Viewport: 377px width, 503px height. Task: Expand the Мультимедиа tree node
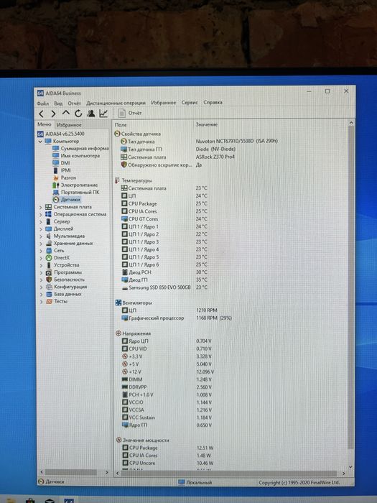tap(41, 236)
